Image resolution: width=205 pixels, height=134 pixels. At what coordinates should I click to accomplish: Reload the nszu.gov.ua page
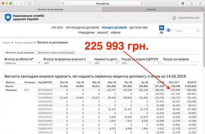point(142,3)
